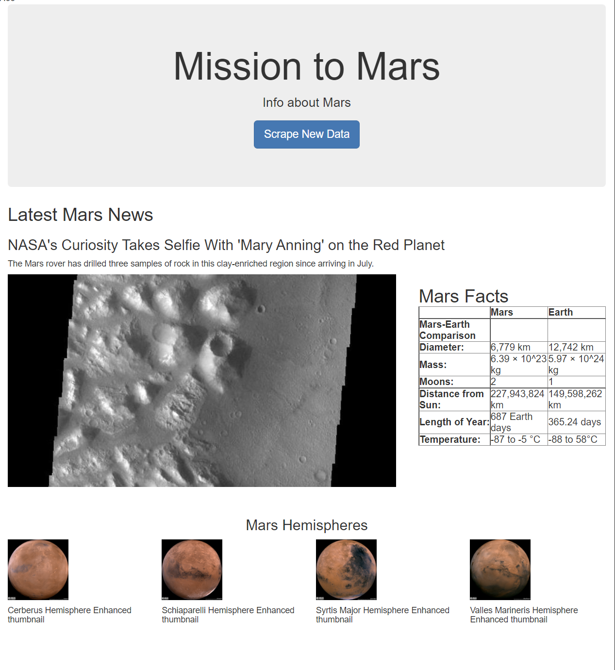Click the Latest Mars News heading
The image size is (615, 670).
coord(80,215)
